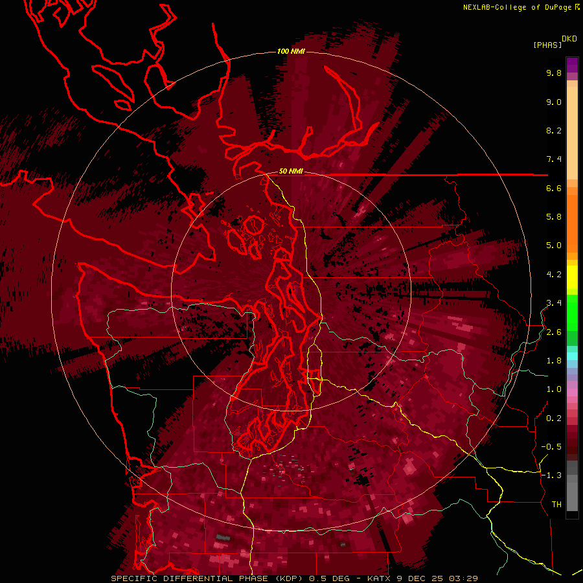
Task: Select the 9.0 legend value
Action: (554, 102)
